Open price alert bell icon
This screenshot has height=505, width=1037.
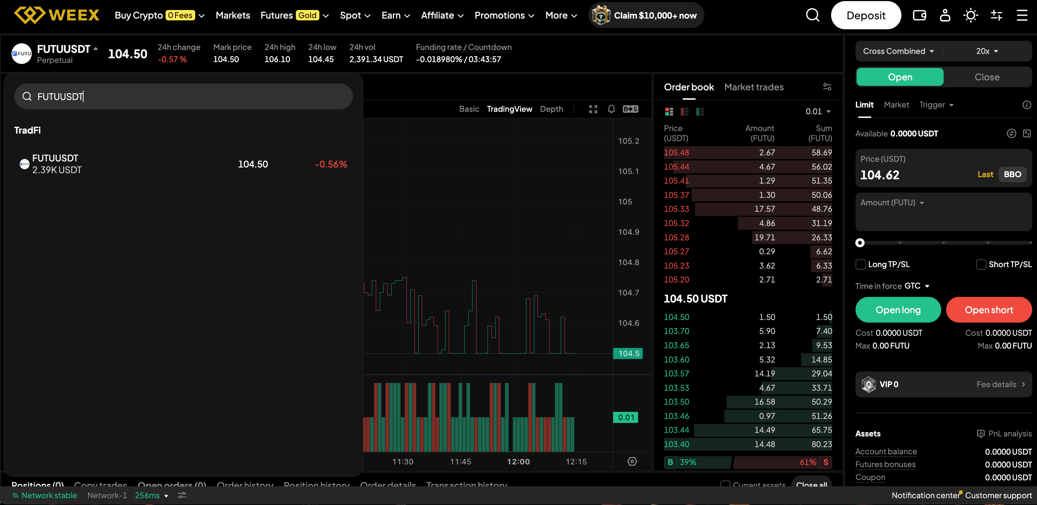click(611, 109)
